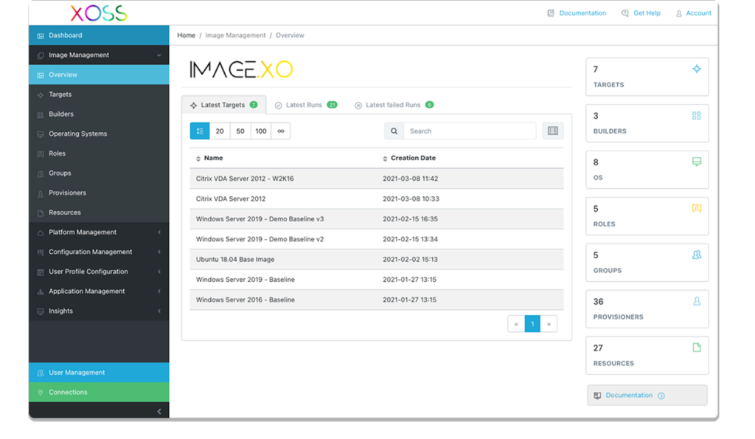Switch to Latest failed Runs tab

tap(394, 105)
